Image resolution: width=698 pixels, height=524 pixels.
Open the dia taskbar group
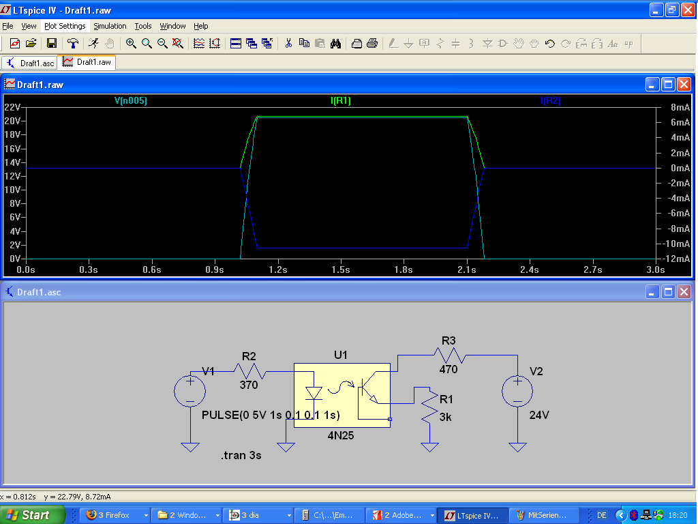coord(260,515)
